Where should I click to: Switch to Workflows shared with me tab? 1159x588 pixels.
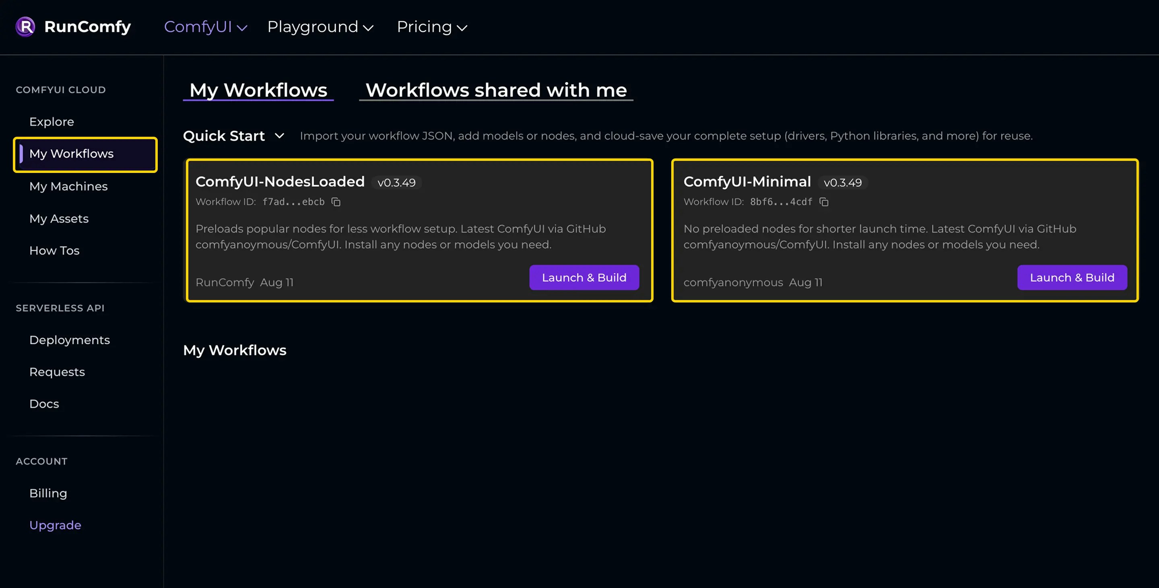tap(496, 90)
